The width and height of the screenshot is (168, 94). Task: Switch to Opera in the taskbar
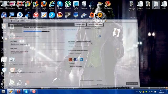tap(18, 92)
